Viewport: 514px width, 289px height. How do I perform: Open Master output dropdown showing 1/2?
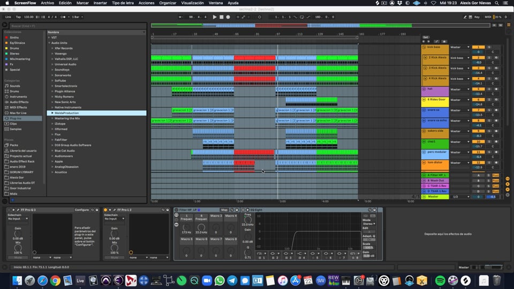pyautogui.click(x=461, y=196)
